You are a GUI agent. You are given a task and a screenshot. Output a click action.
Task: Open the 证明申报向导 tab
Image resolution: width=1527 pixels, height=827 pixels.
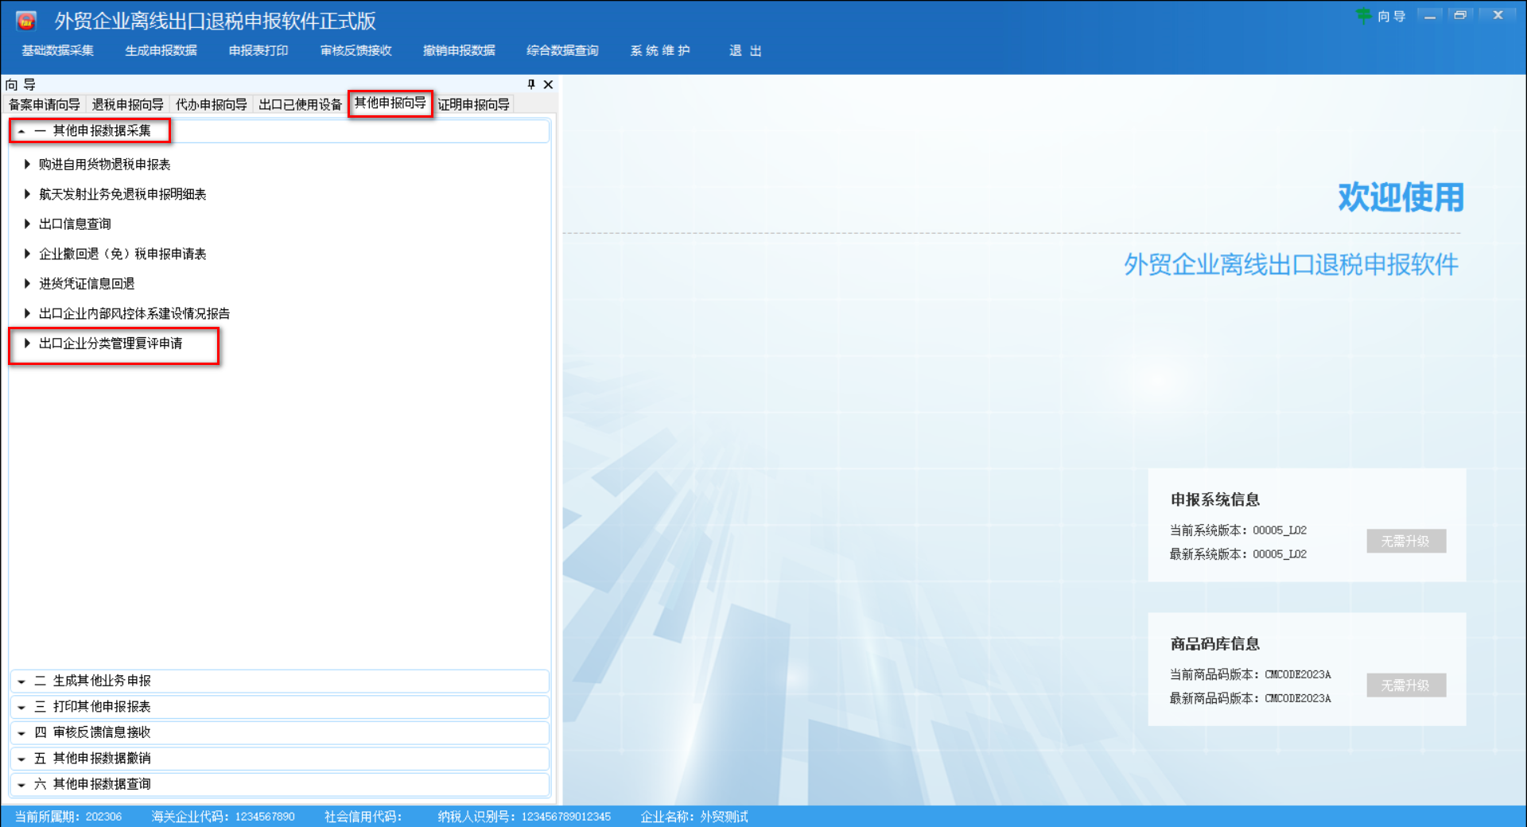click(475, 103)
